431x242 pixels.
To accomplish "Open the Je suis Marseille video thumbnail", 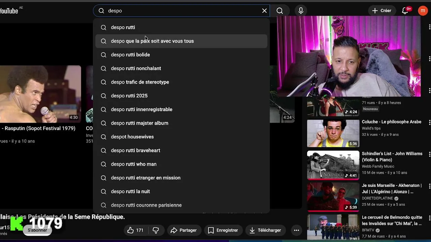I will pos(333,197).
